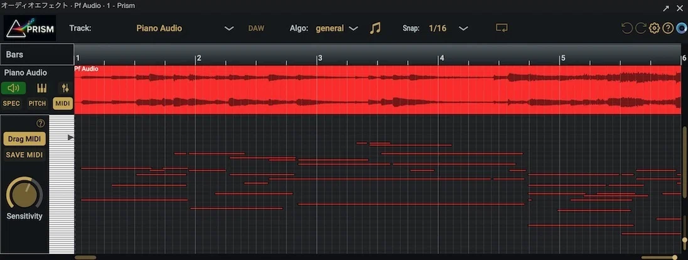This screenshot has width=688, height=260.
Task: Click the Sensitivity knob
Action: click(x=24, y=194)
